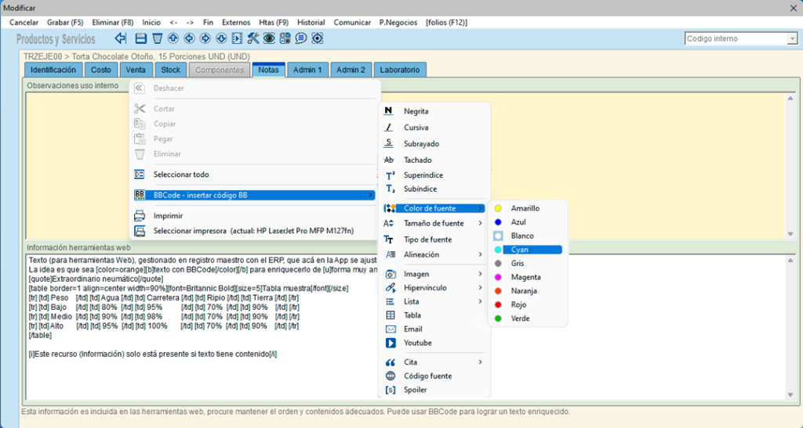Switch to Identificación tab
The image size is (803, 428).
coord(53,70)
